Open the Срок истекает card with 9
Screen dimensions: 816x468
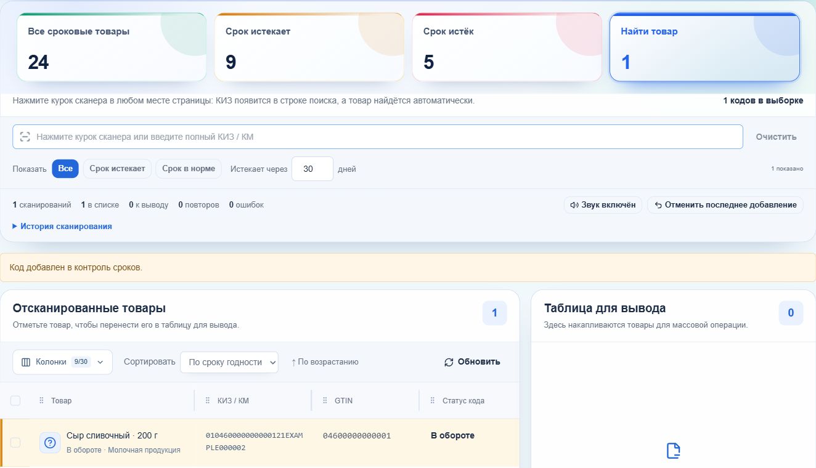pyautogui.click(x=309, y=47)
